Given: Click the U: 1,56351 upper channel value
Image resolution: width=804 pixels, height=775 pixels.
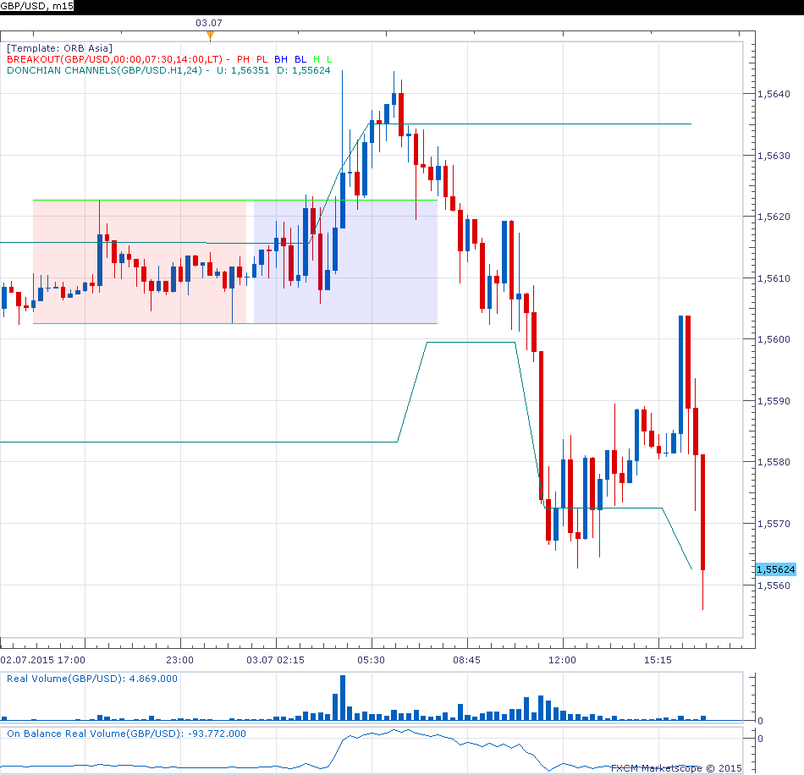Looking at the screenshot, I should (243, 71).
